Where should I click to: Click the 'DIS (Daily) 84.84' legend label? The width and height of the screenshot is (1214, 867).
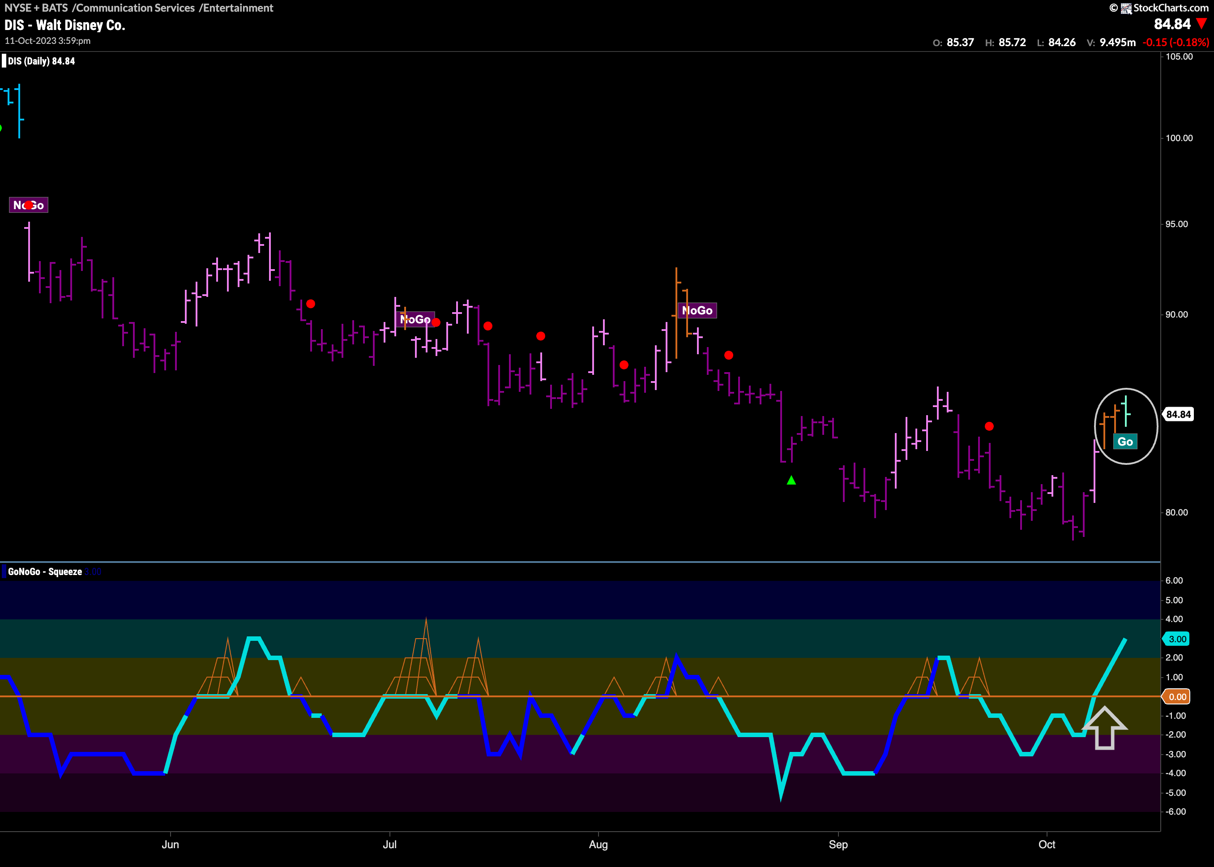click(41, 61)
